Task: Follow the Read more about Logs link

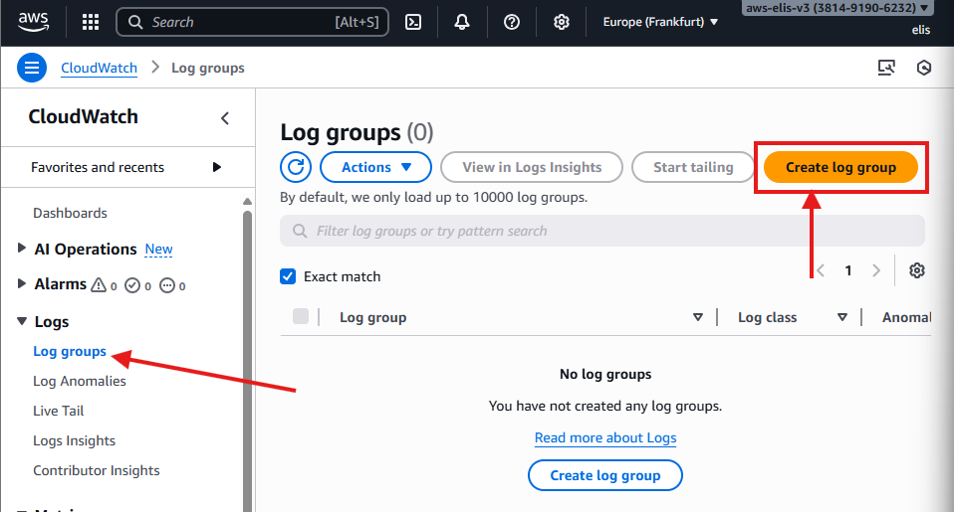Action: (605, 437)
